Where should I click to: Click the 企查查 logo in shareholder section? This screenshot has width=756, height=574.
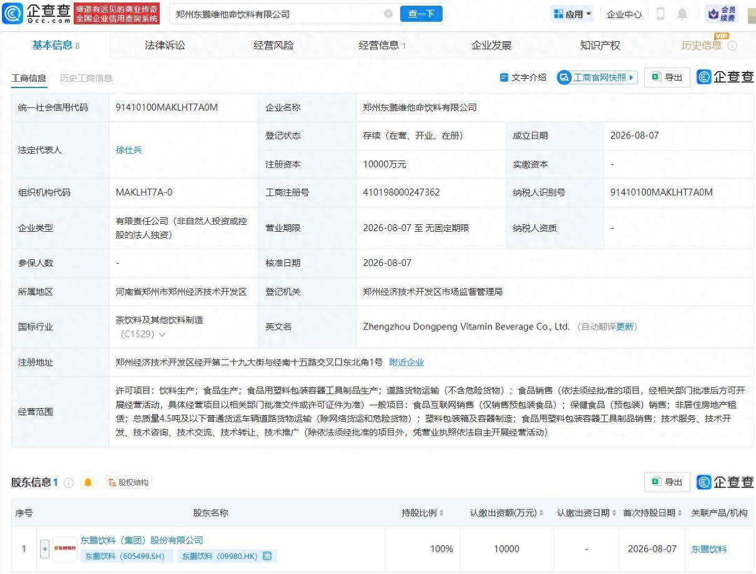tap(725, 482)
